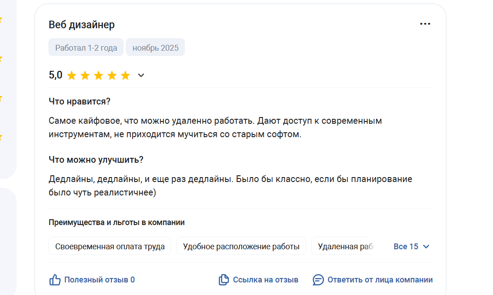Click the Веб дизайнер review title
493x295 pixels.
click(81, 25)
